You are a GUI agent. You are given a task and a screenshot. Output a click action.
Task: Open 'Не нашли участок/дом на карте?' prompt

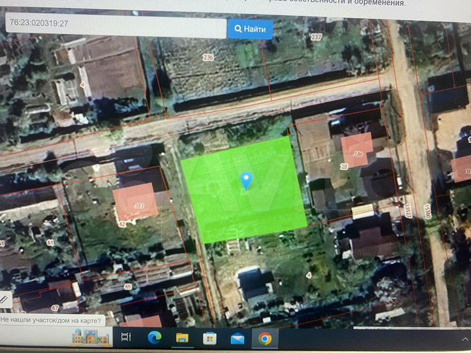click(x=51, y=320)
